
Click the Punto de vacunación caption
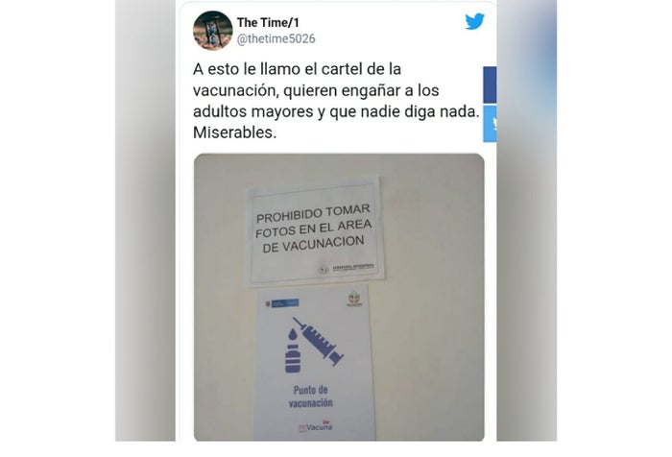tap(311, 397)
